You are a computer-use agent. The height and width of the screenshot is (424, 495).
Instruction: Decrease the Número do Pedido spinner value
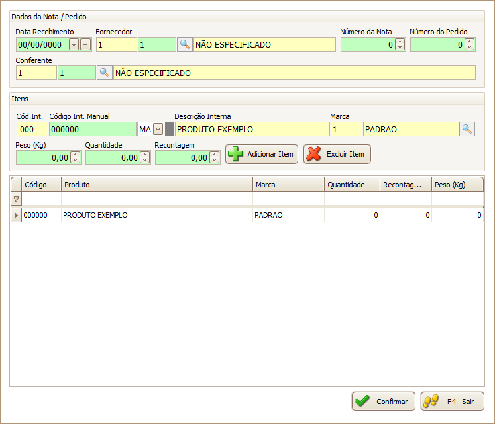469,48
